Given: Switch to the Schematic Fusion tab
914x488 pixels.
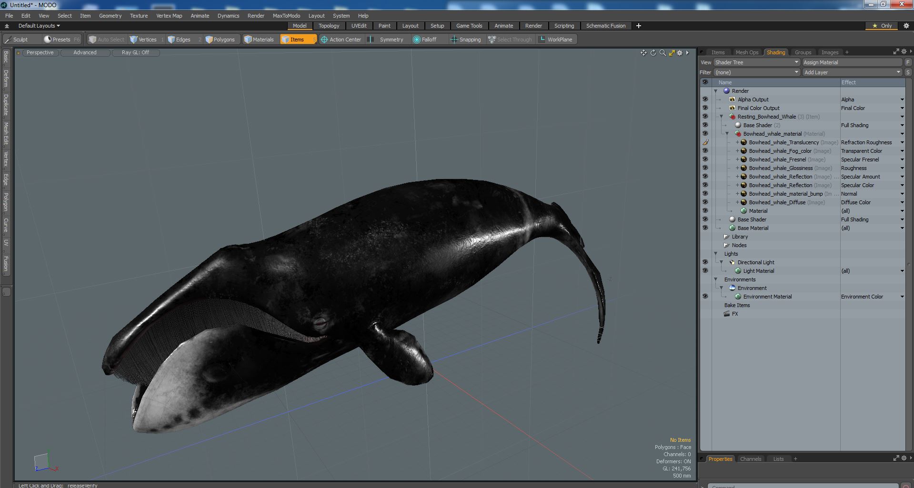Looking at the screenshot, I should [x=605, y=26].
